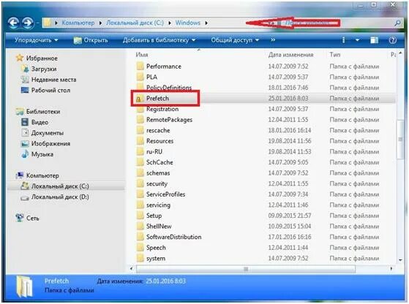Select the Speech folder

pos(156,248)
